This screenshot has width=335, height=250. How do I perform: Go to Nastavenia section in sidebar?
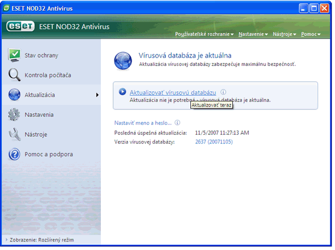pos(39,115)
